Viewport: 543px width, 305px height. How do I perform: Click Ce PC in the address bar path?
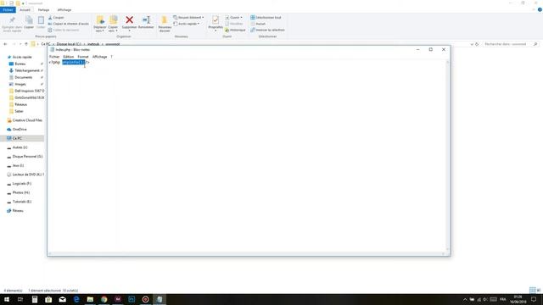click(x=45, y=44)
